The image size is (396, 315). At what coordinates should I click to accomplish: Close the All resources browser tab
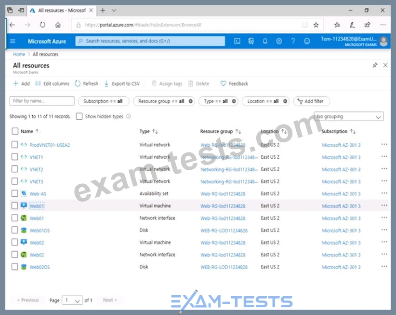coord(91,10)
